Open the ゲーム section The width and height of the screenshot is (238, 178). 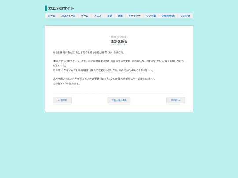(x=85, y=16)
